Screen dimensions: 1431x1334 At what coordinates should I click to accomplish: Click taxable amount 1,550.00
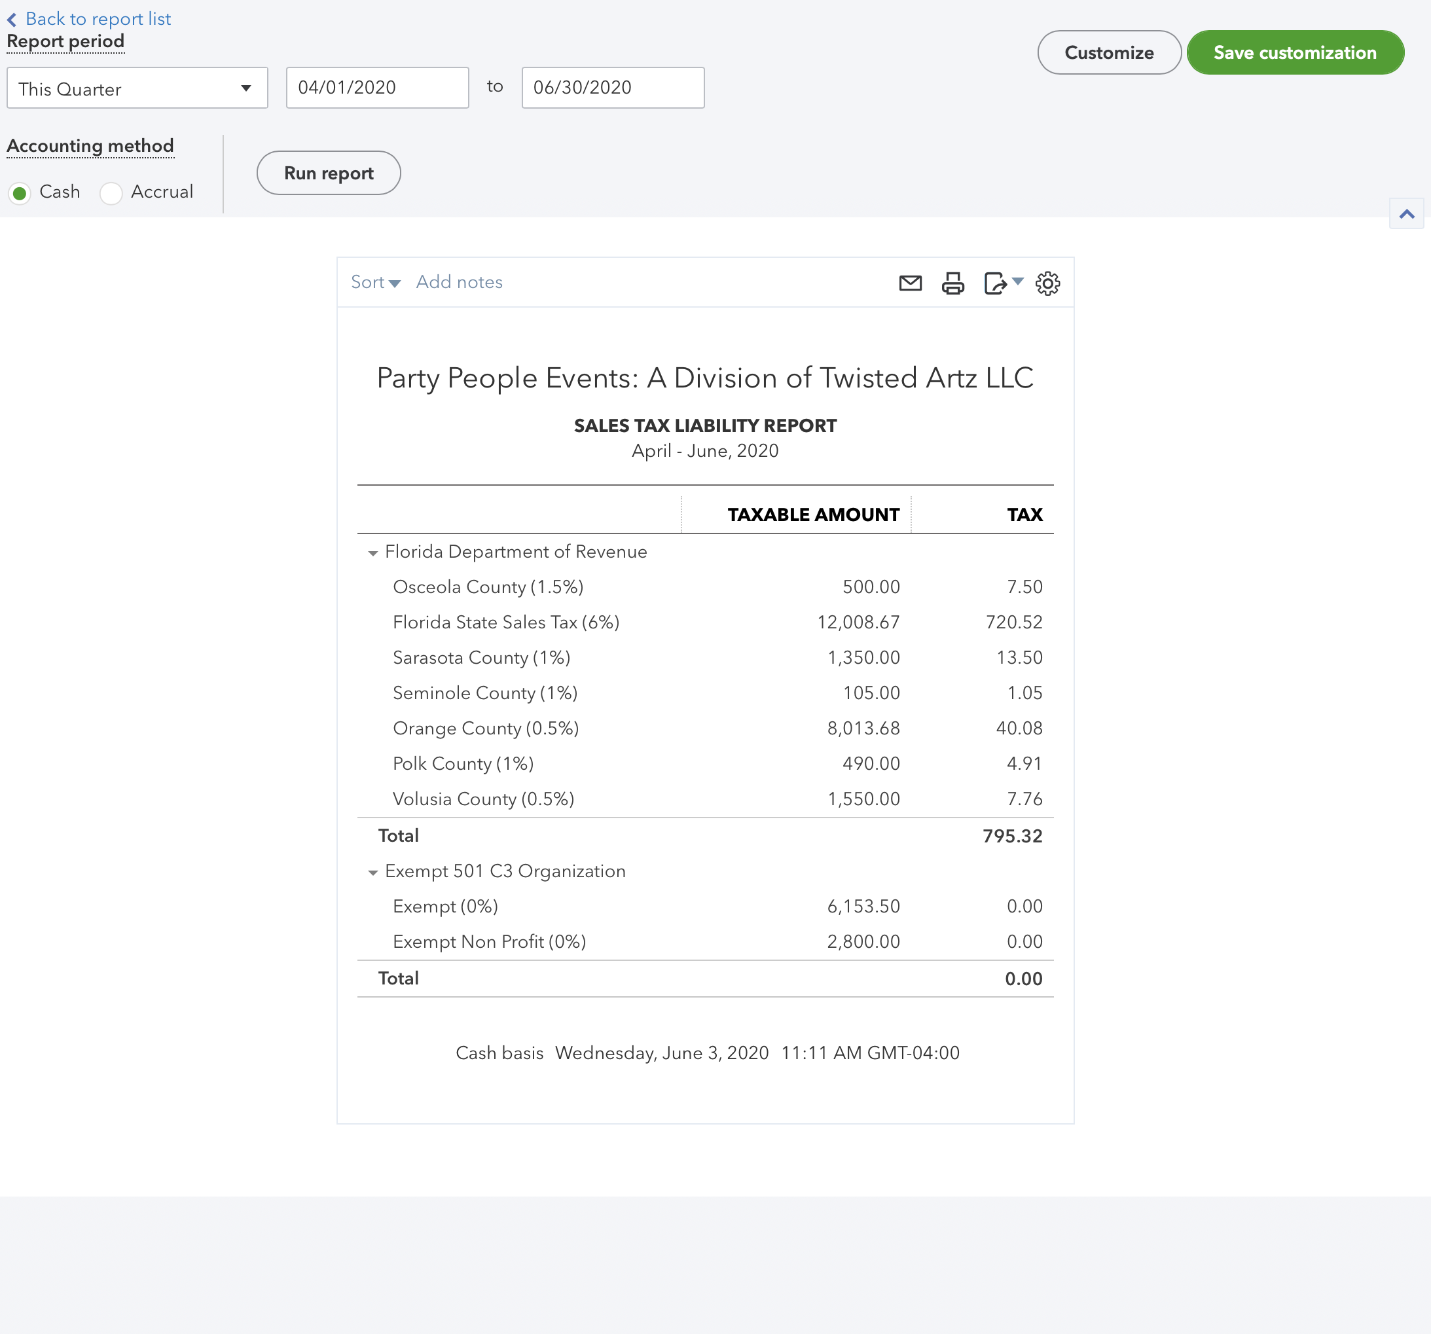click(863, 799)
